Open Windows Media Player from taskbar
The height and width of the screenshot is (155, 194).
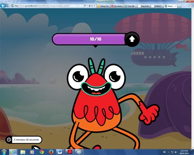pyautogui.click(x=32, y=152)
